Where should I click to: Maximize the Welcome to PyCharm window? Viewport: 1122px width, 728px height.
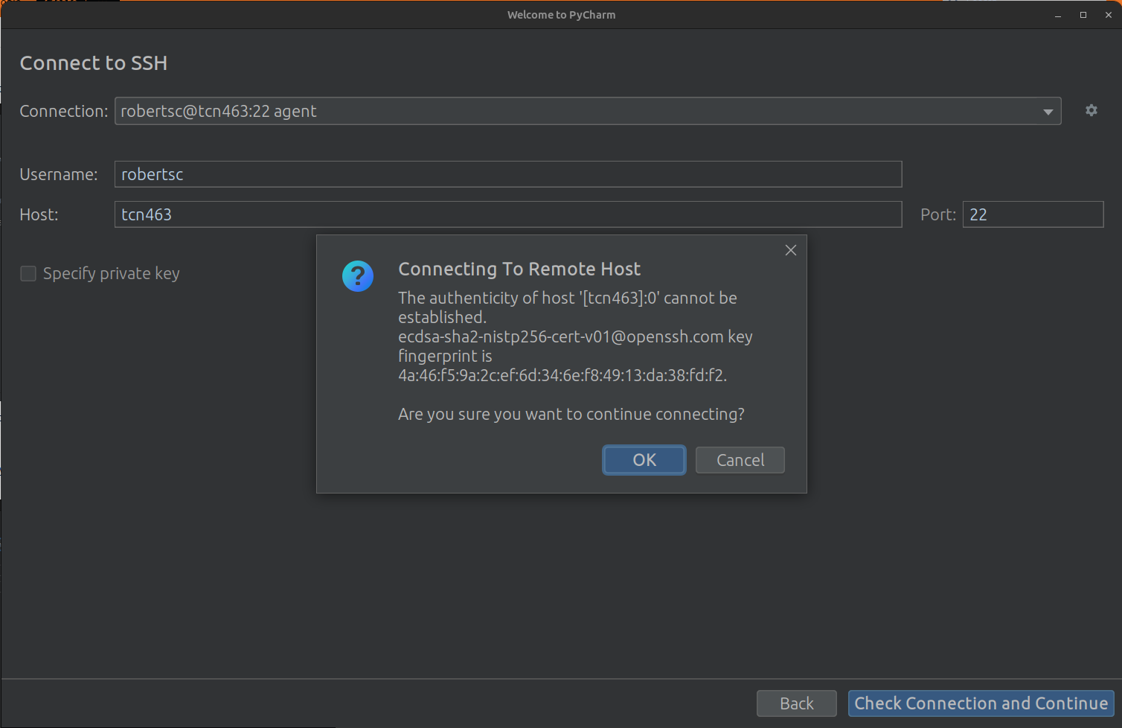point(1083,15)
